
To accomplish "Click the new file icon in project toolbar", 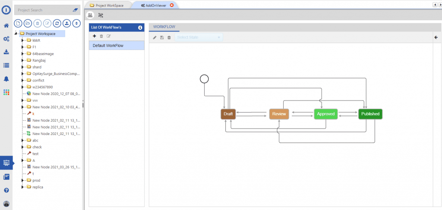I will [x=18, y=23].
